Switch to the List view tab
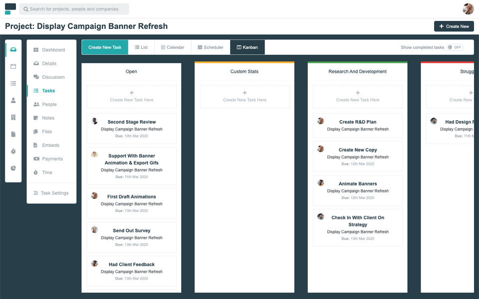Screen dimensions: 479x299 [141, 47]
